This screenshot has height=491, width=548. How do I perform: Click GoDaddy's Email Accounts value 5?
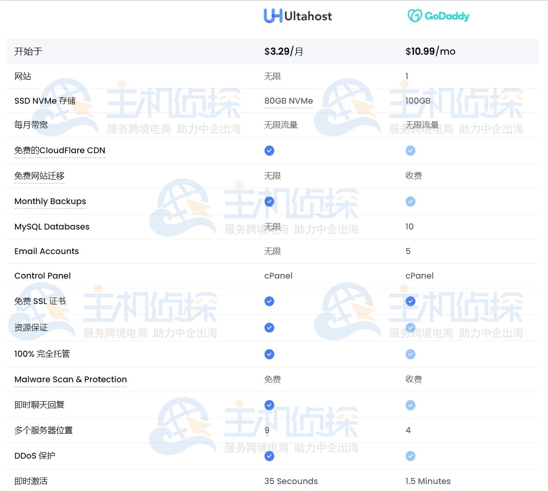tap(408, 251)
